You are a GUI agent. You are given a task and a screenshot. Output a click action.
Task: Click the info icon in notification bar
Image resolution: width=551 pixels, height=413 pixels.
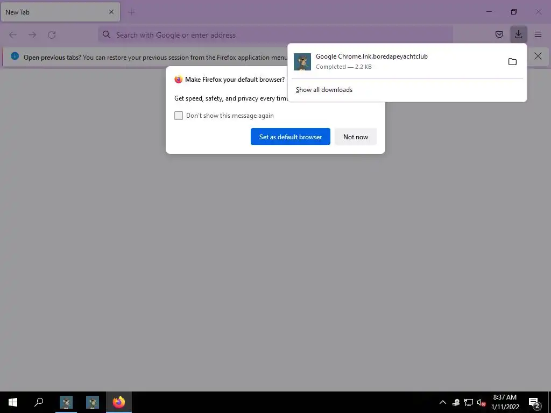(x=15, y=56)
